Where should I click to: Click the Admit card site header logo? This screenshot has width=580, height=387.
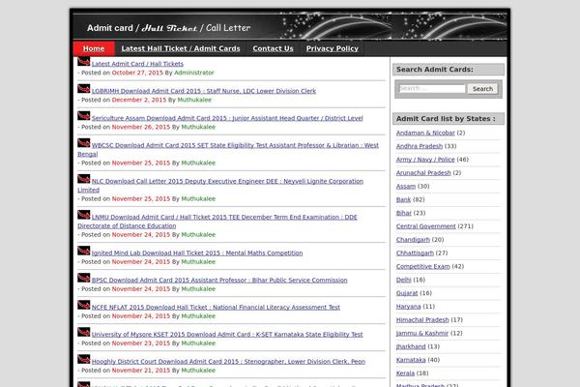pos(168,28)
